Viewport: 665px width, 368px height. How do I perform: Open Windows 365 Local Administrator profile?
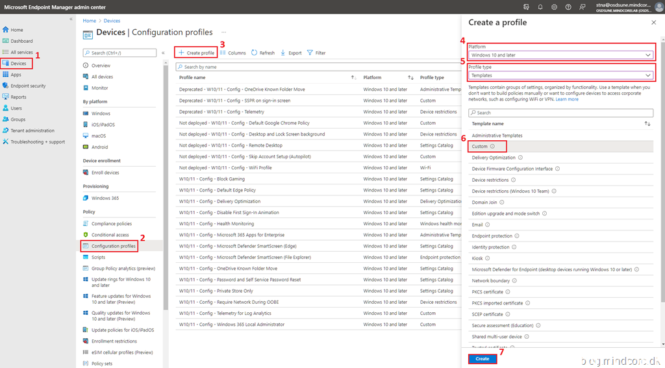pyautogui.click(x=232, y=325)
